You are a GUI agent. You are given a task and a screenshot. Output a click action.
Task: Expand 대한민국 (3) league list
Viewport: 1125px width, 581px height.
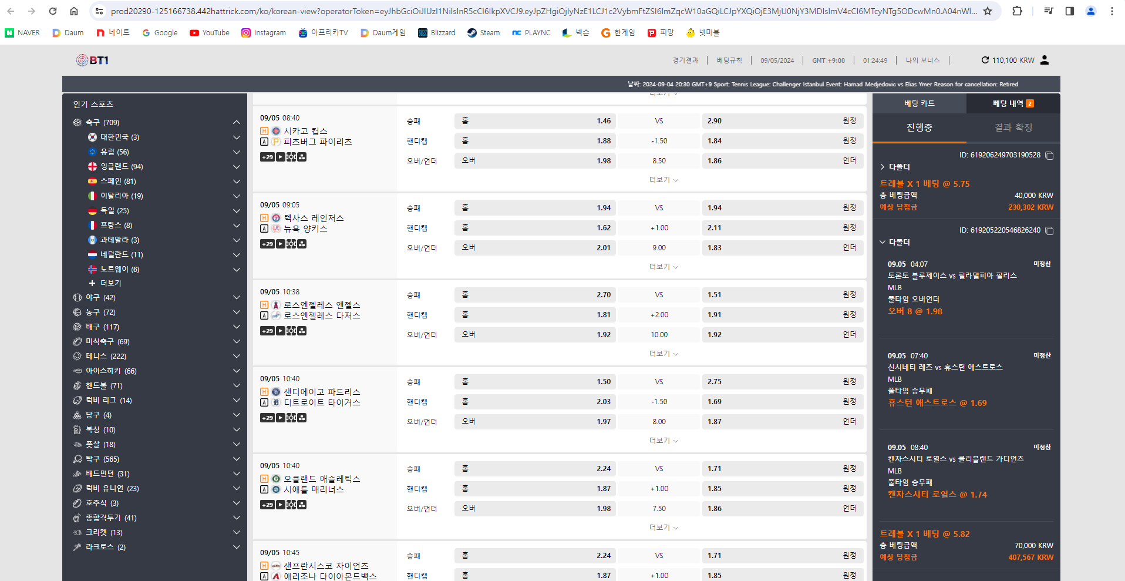tap(237, 137)
